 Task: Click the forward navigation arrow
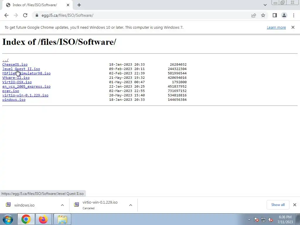click(16, 15)
